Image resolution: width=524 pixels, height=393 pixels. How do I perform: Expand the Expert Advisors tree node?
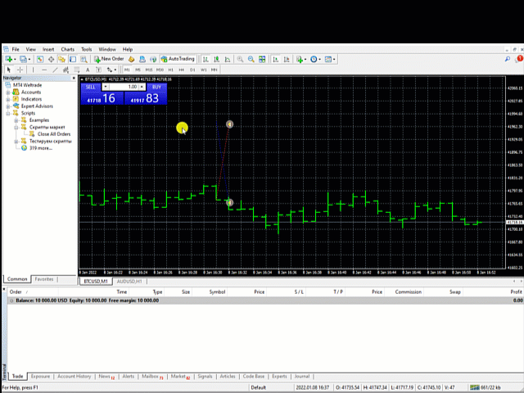[x=8, y=106]
